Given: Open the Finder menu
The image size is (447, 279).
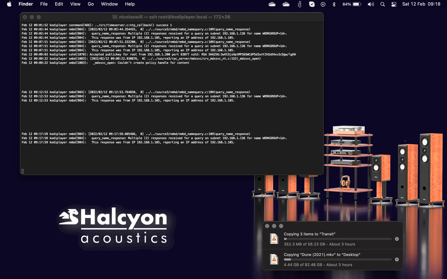Looking at the screenshot, I should pos(25,4).
